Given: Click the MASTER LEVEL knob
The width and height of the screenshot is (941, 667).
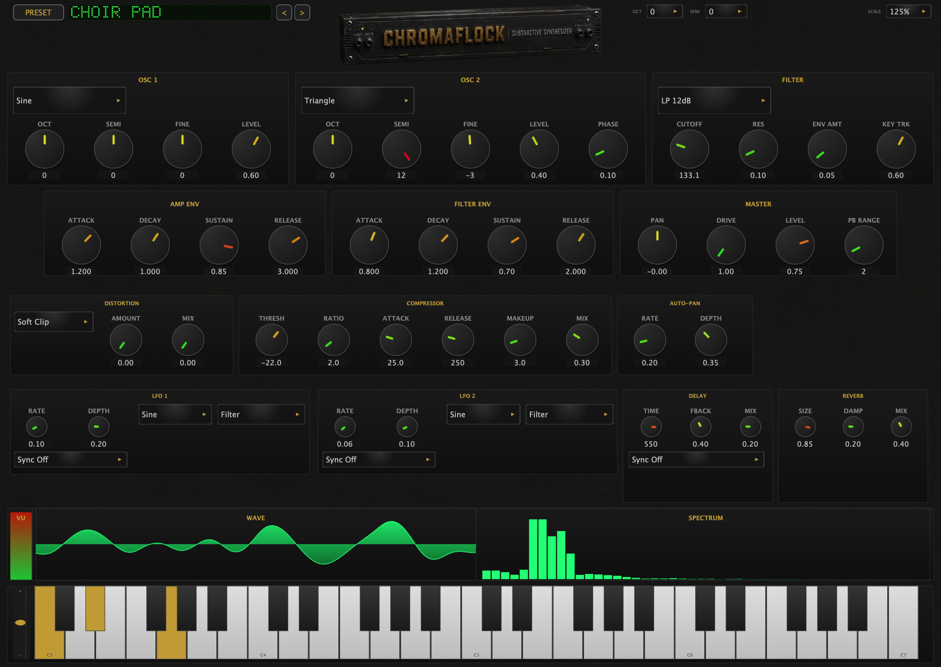Looking at the screenshot, I should [x=795, y=245].
